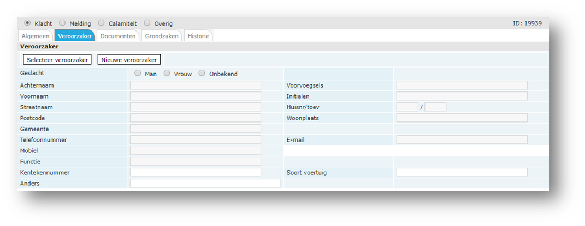Switch to the Algemeen tab

coord(36,36)
